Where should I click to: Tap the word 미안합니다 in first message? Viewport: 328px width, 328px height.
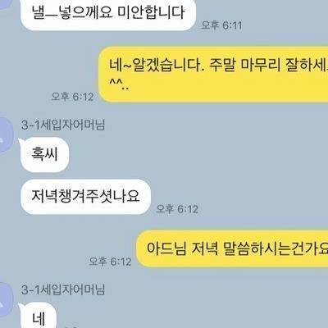click(x=151, y=13)
